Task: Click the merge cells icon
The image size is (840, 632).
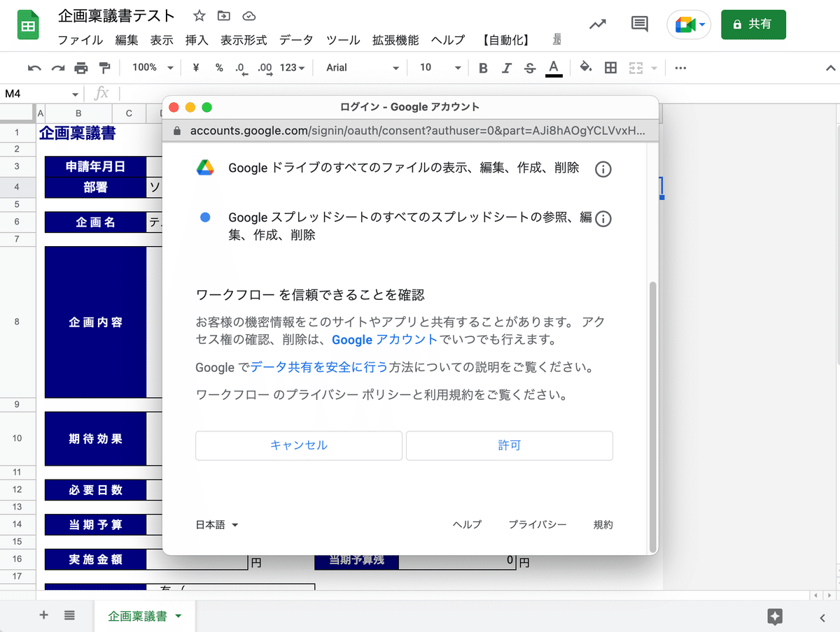Action: pyautogui.click(x=636, y=68)
